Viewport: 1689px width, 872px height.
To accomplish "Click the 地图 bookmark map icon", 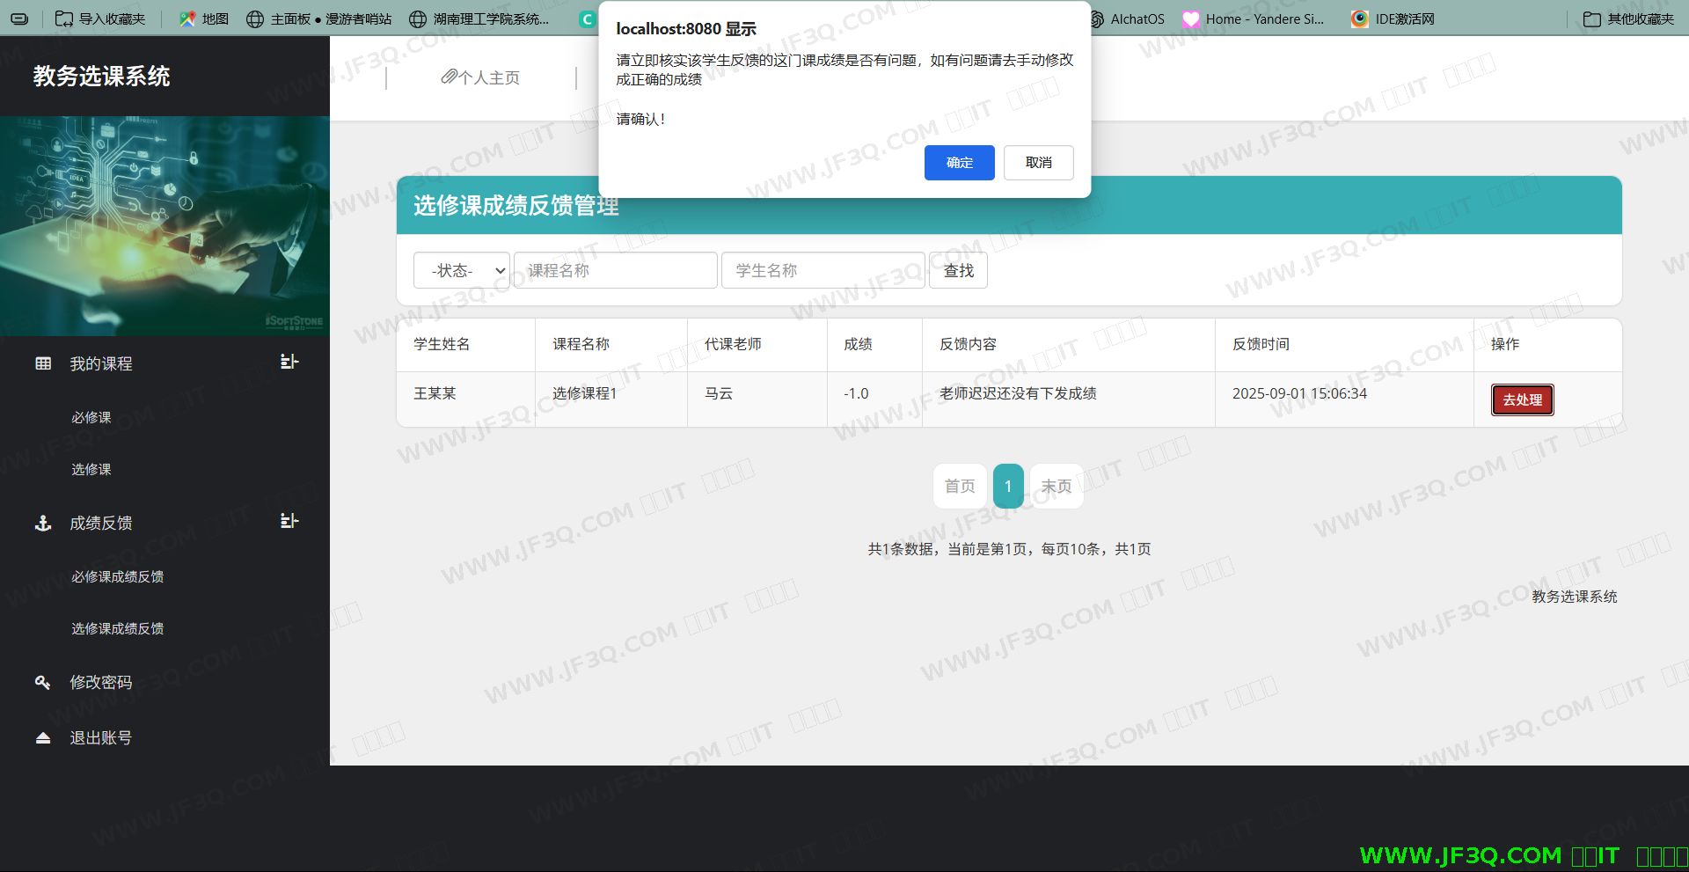I will [187, 19].
